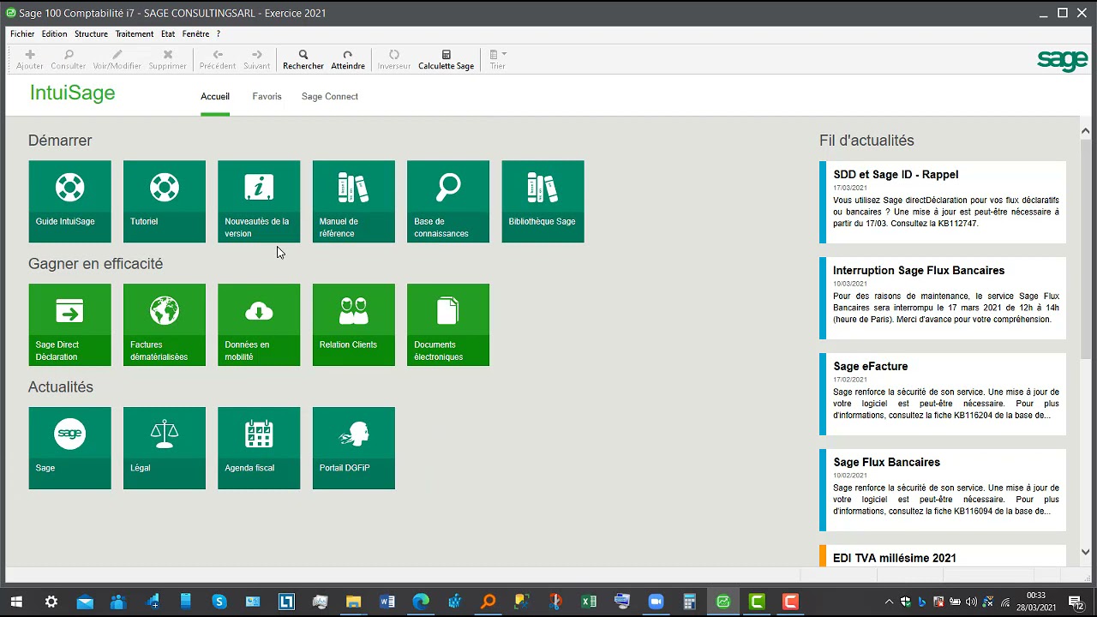
Task: Open Word from the taskbar
Action: [387, 602]
